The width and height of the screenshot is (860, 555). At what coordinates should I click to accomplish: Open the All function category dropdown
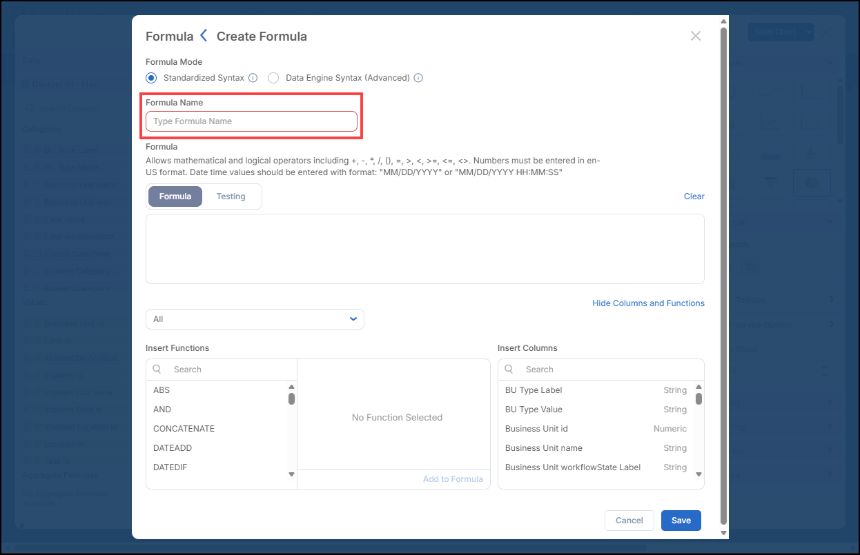coord(255,319)
